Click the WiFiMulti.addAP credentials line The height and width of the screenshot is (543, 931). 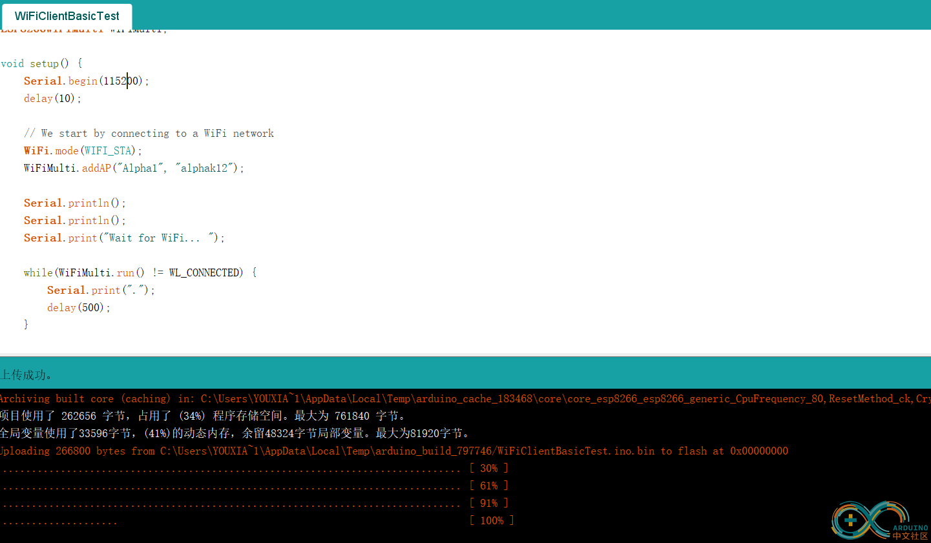[x=134, y=168]
